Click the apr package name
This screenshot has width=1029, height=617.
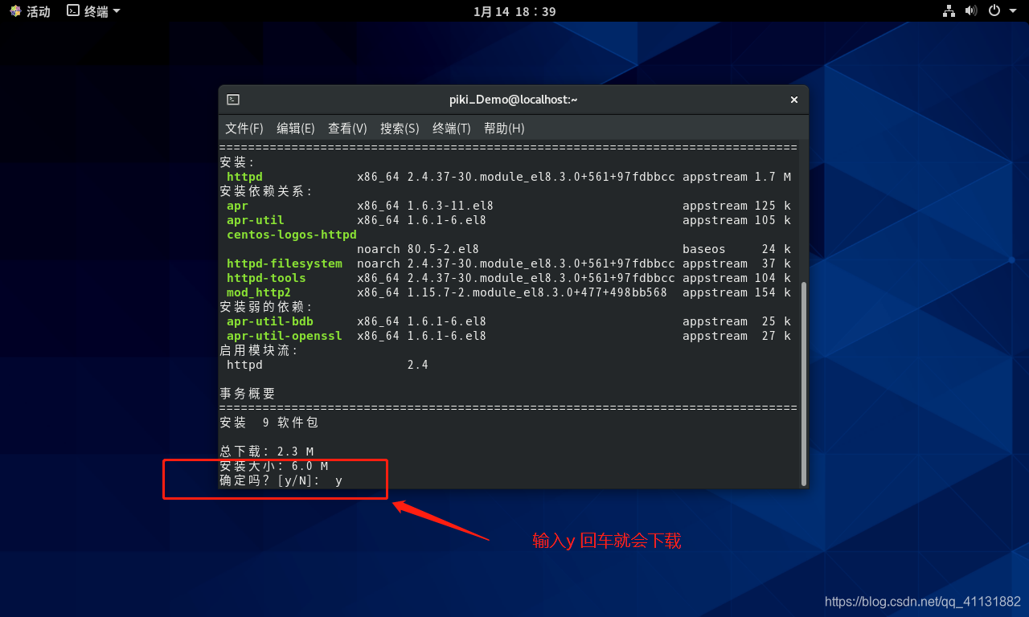pyautogui.click(x=237, y=206)
